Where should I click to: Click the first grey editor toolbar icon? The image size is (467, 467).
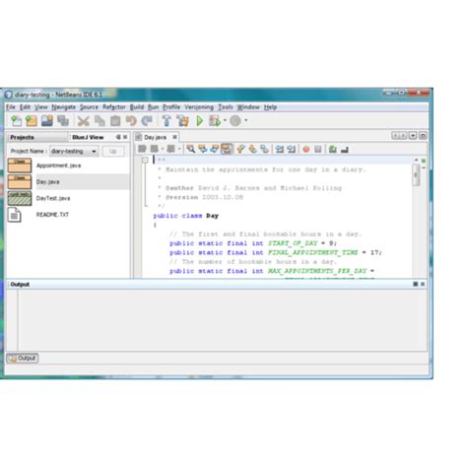point(142,149)
